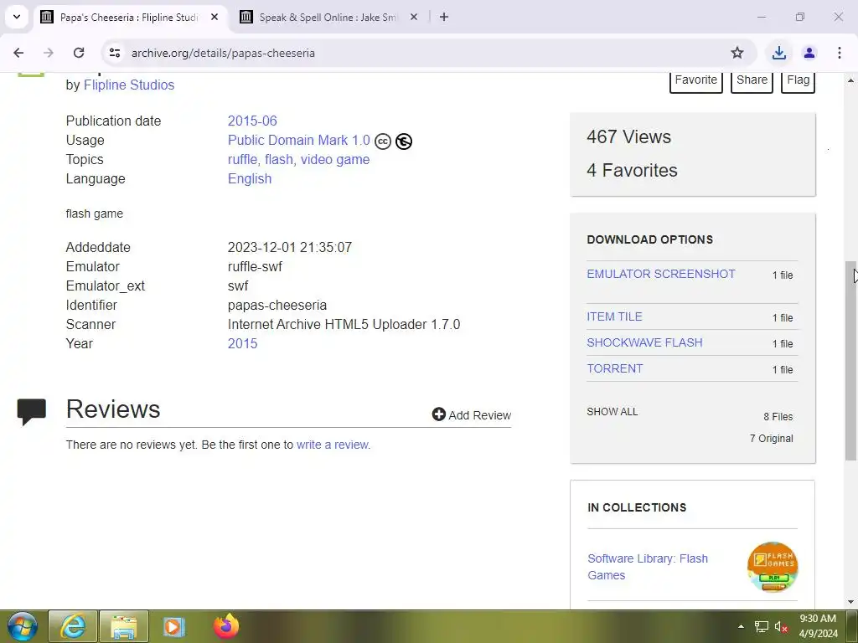This screenshot has width=858, height=643.
Task: Download the SHOCKWAVE FLASH file
Action: (x=644, y=342)
